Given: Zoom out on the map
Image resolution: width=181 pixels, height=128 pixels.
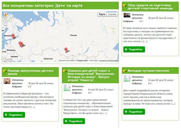Looking at the screenshot, I should [5, 24].
